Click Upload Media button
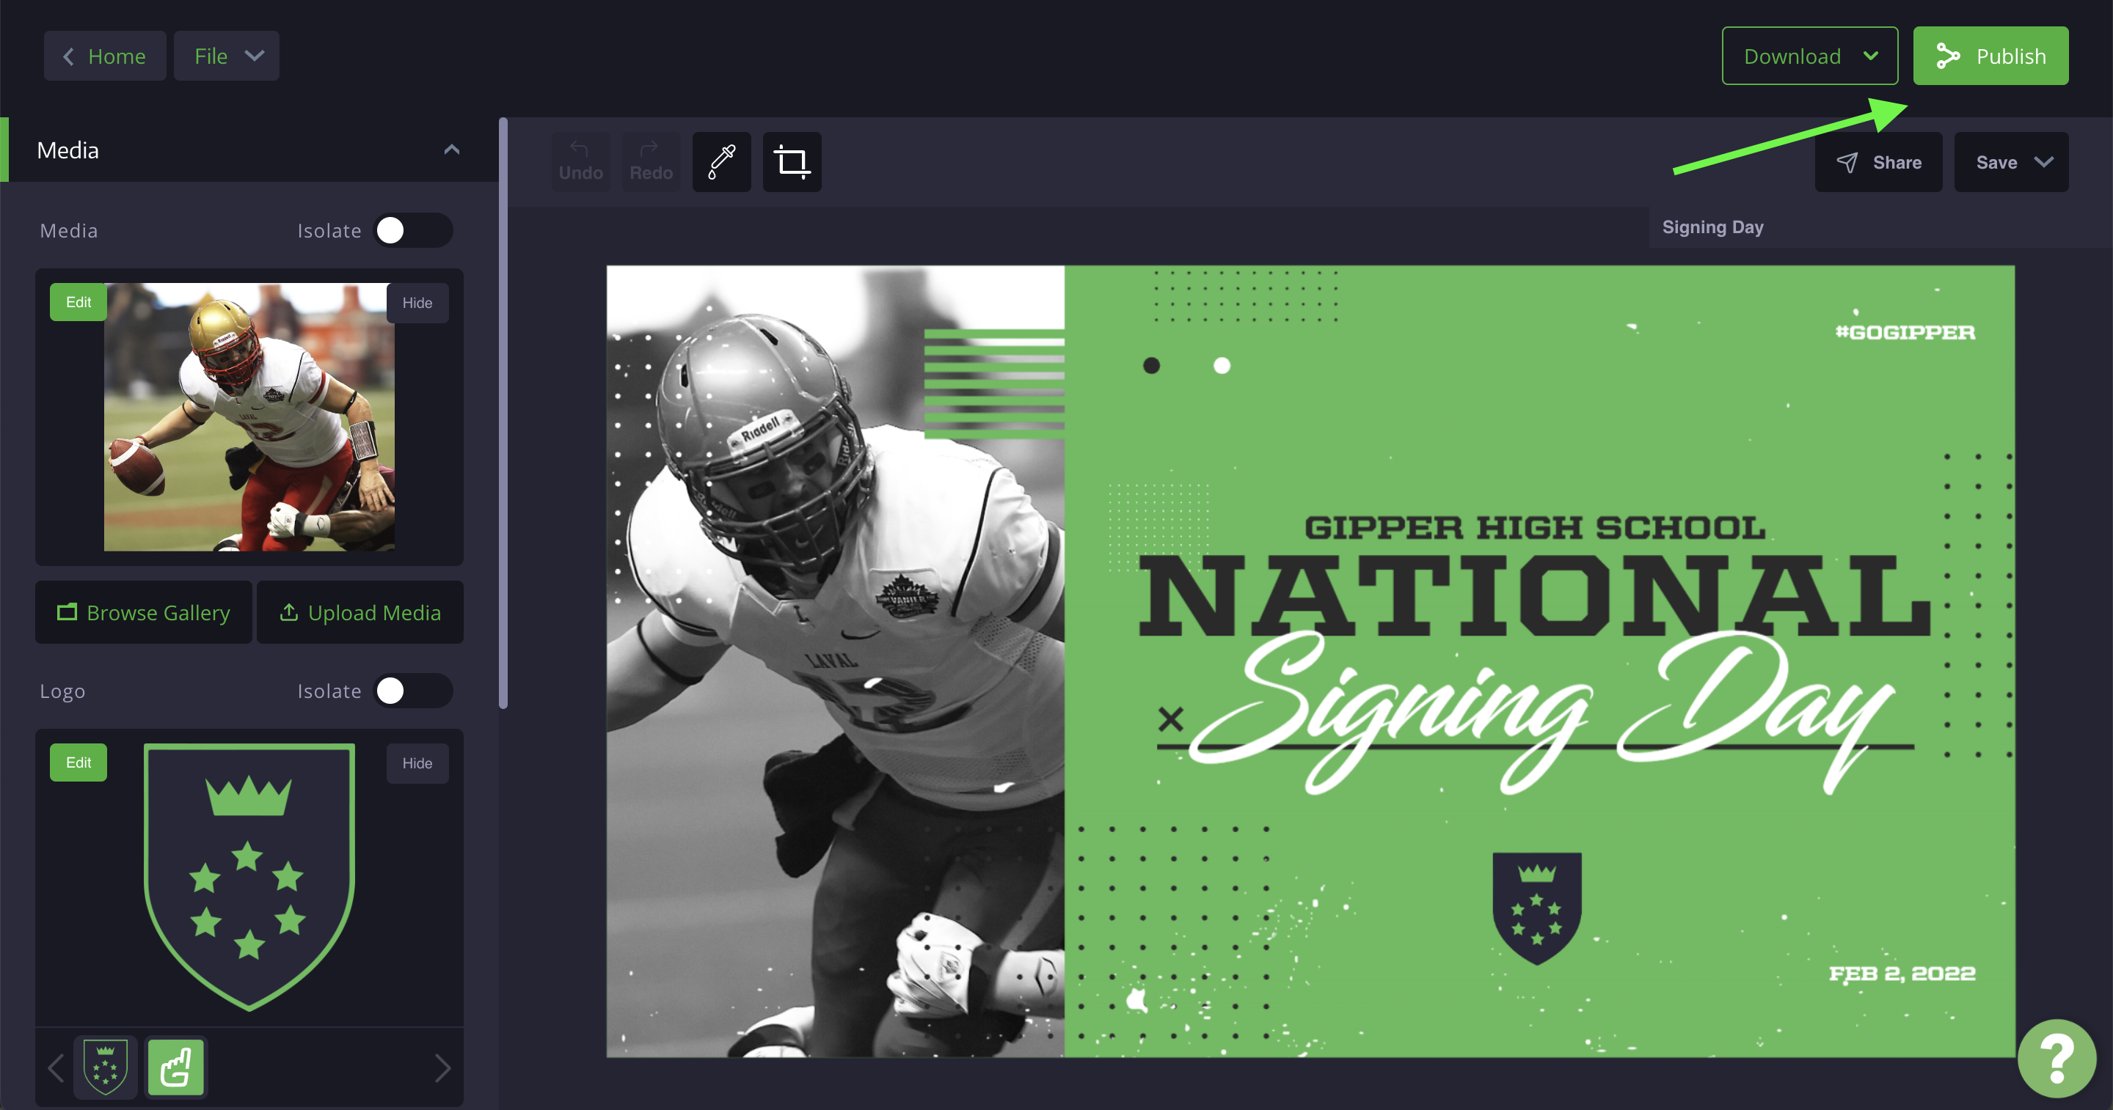The image size is (2113, 1110). (360, 612)
